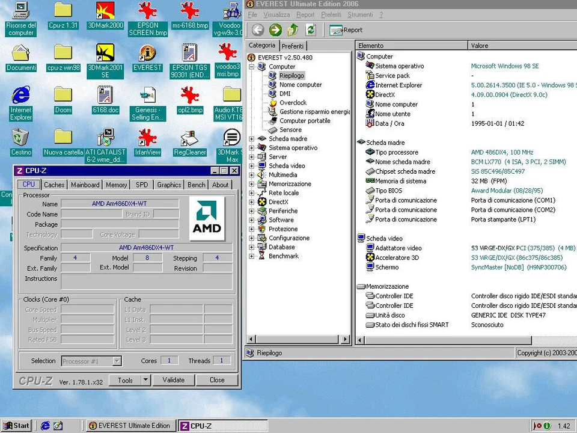Click the EVEREST refresh toolbar icon

pyautogui.click(x=310, y=29)
